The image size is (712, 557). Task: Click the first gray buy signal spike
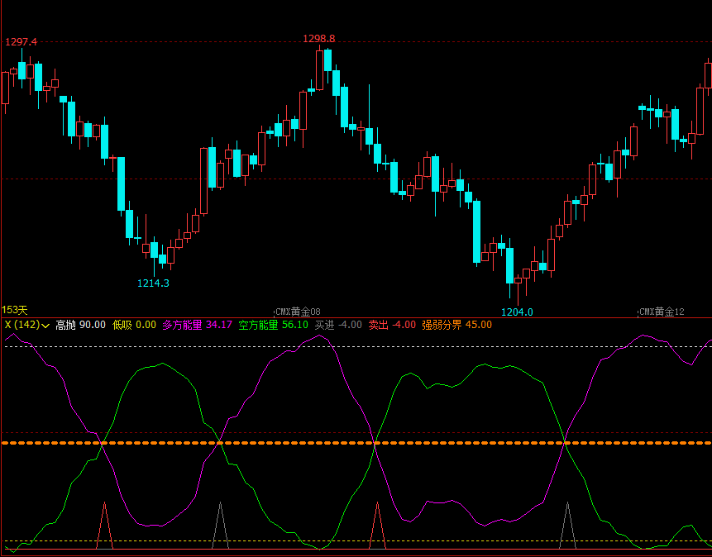point(220,526)
